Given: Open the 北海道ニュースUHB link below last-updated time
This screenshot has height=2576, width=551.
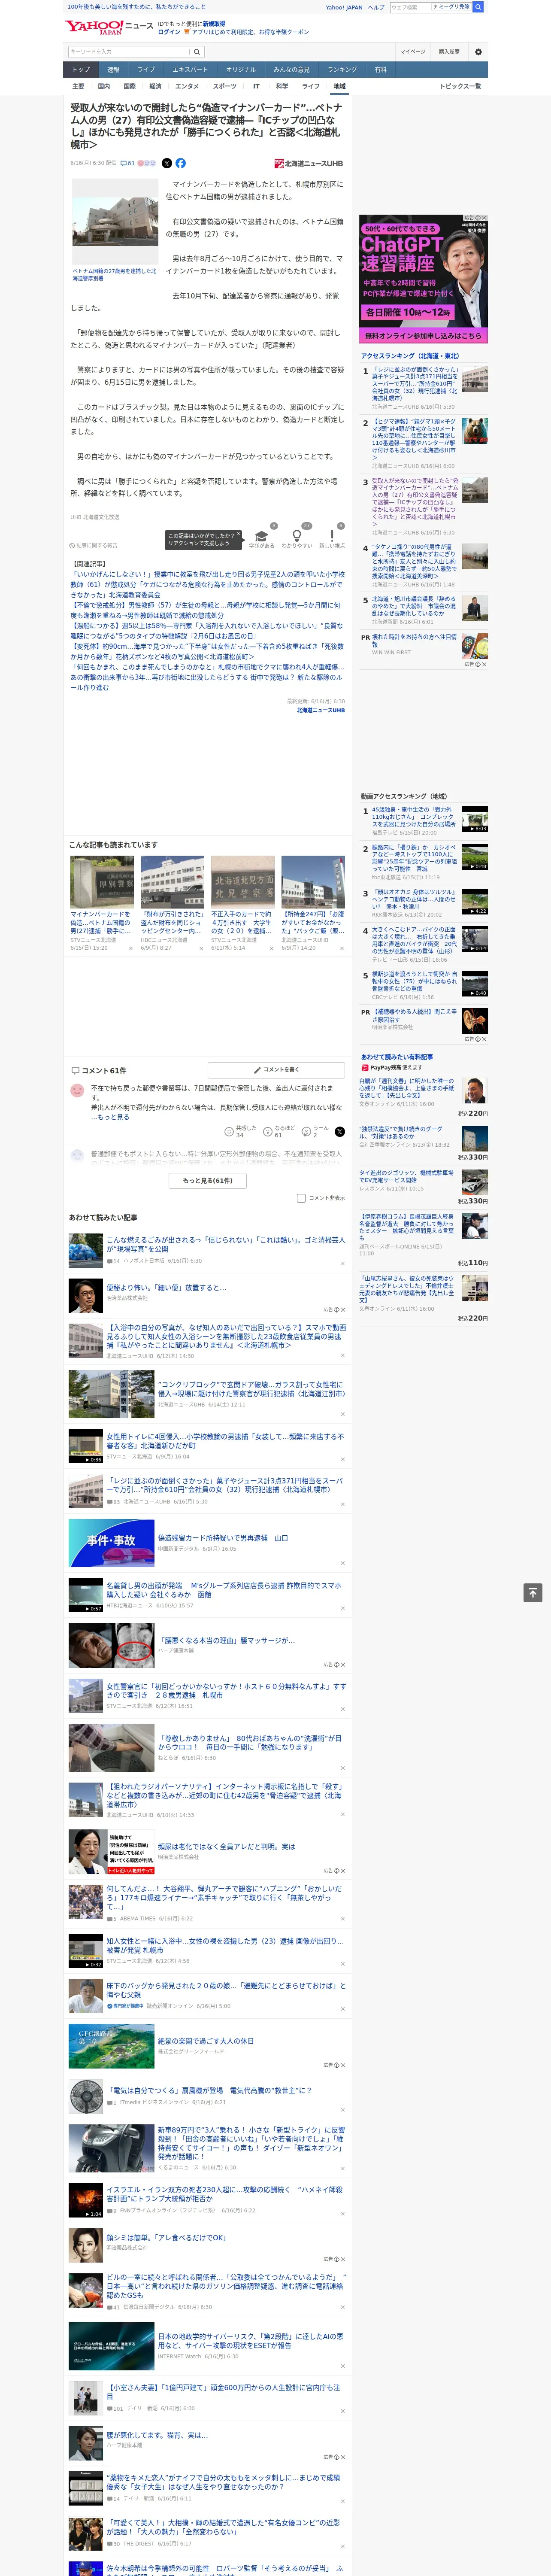Looking at the screenshot, I should click(x=320, y=710).
